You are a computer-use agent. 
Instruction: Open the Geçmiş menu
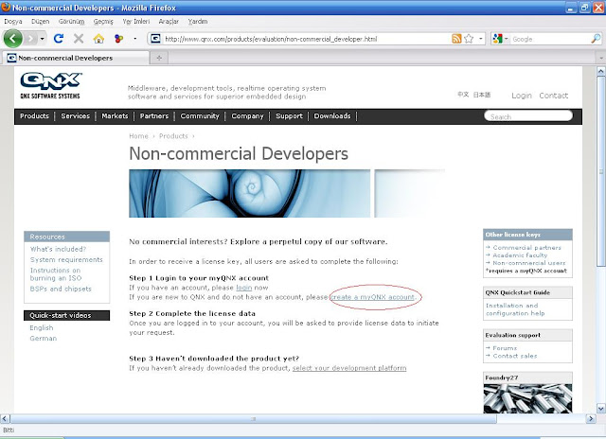point(103,22)
